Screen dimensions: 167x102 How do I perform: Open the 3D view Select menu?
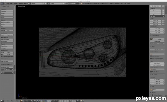13,101
